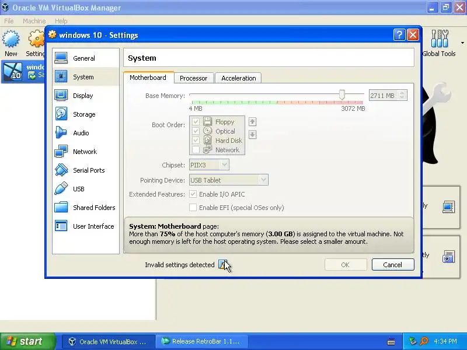Click the Base Memory value field

pyautogui.click(x=384, y=95)
